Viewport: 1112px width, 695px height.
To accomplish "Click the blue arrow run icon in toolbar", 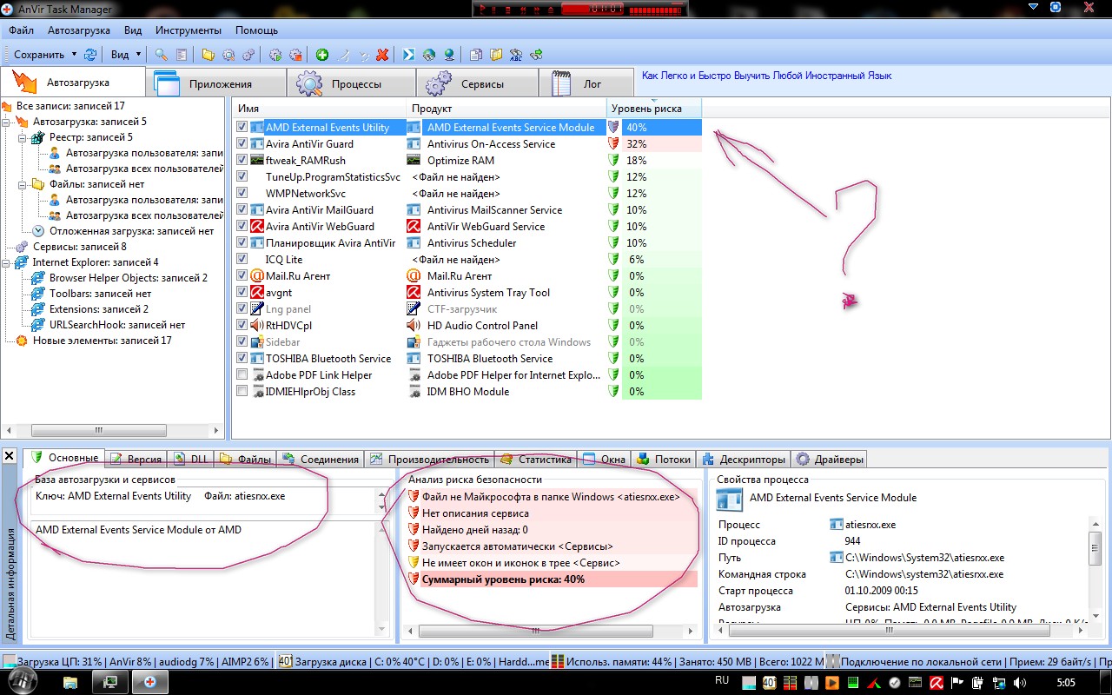I will tap(408, 54).
